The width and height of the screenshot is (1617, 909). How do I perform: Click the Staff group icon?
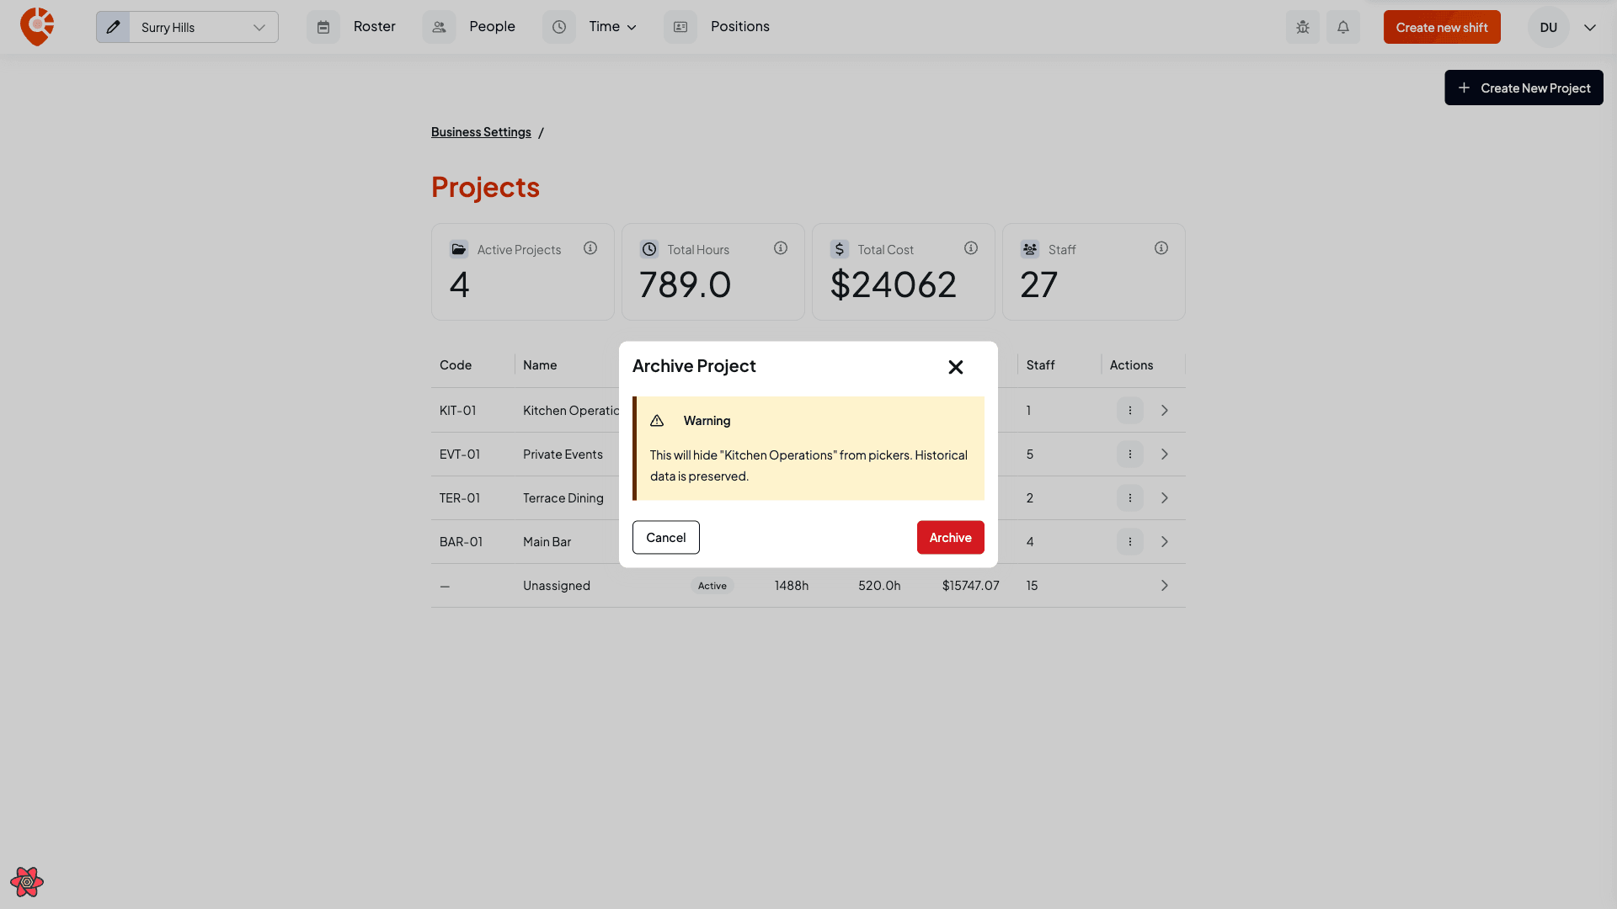[1030, 249]
